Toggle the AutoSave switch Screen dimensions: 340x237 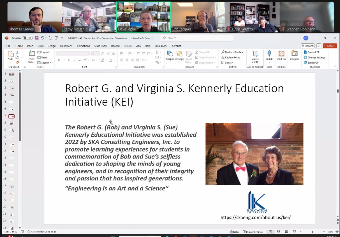27,38
